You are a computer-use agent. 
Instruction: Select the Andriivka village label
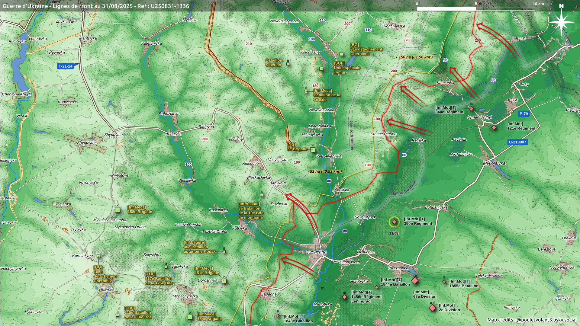click(x=174, y=134)
